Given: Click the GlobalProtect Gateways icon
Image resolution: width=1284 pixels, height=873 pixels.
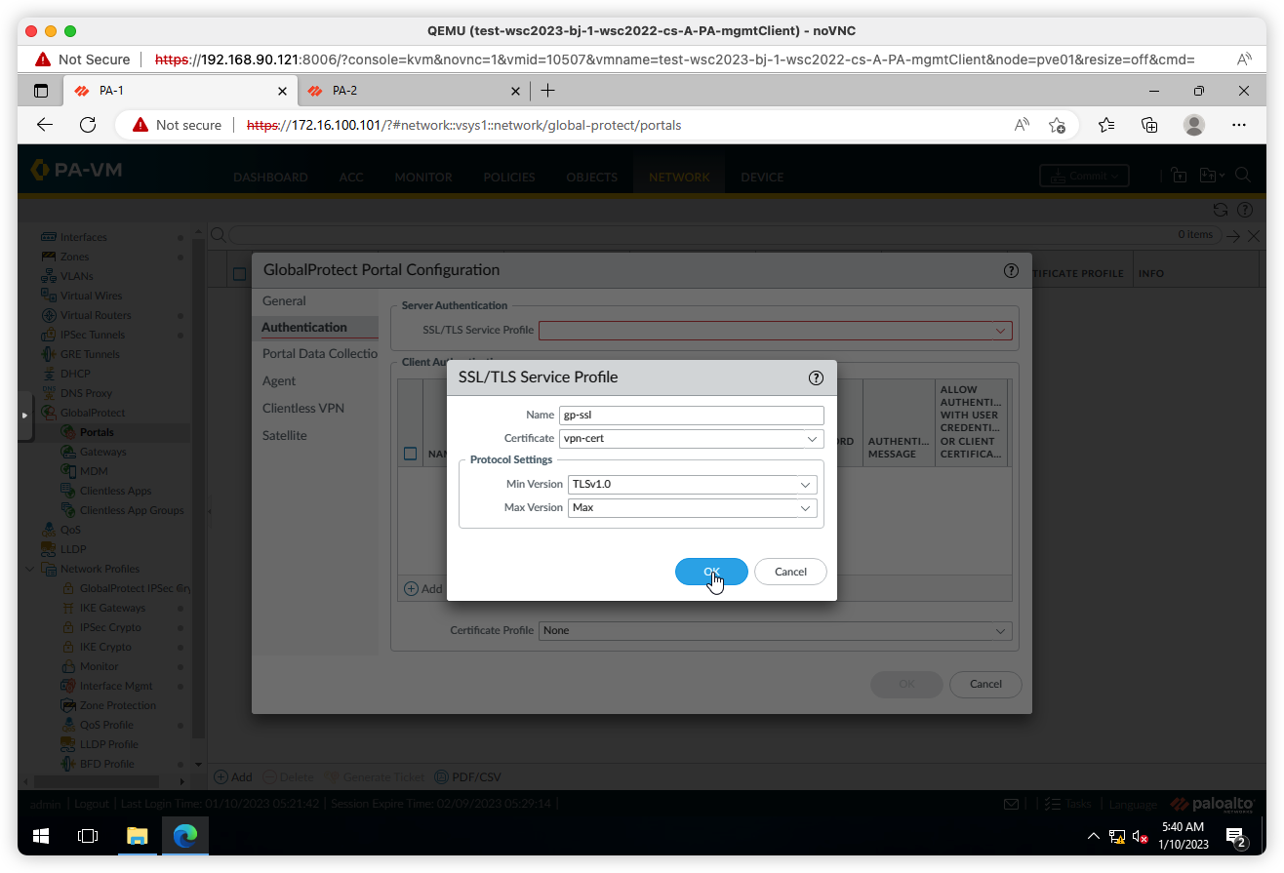Looking at the screenshot, I should [x=68, y=452].
